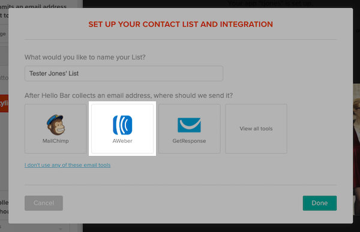This screenshot has width=360, height=232.
Task: Choose the AWeber logo icon
Action: pos(122,125)
